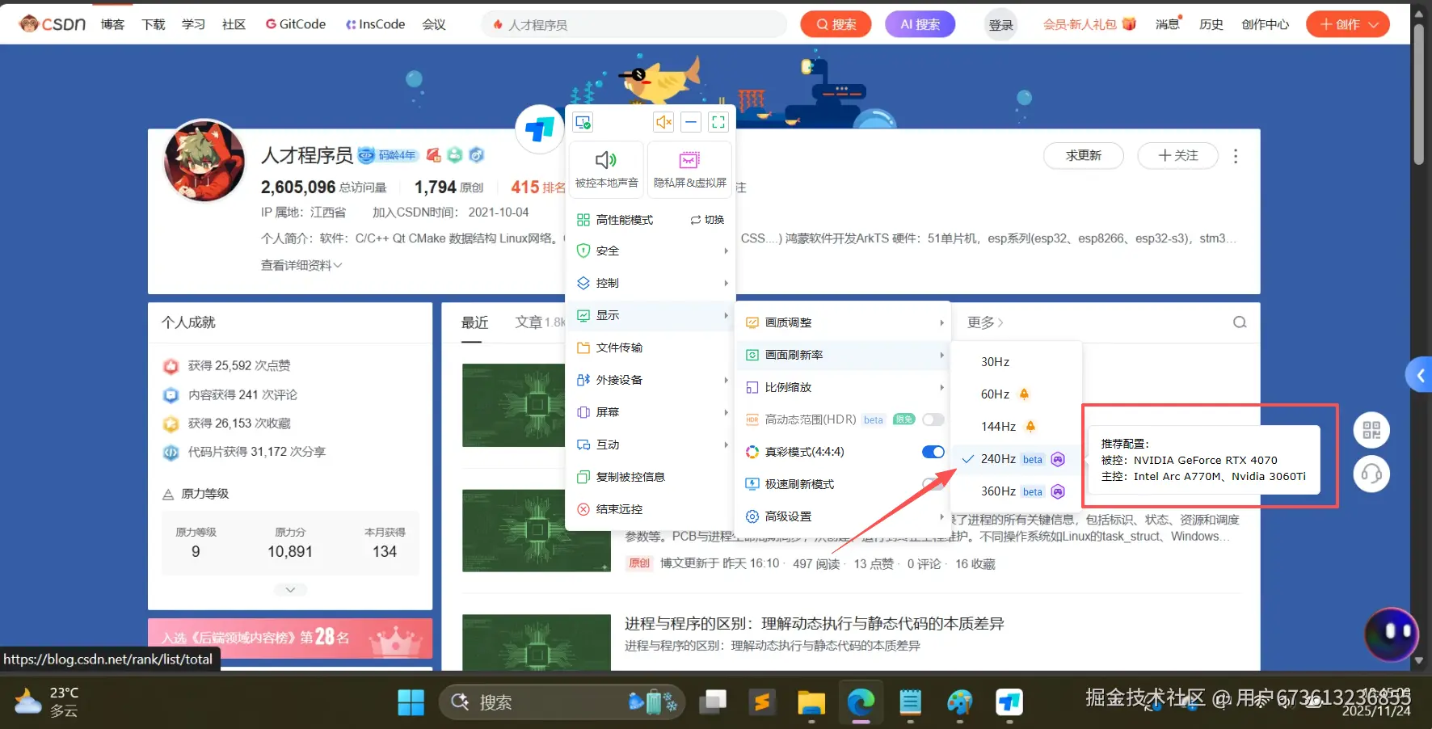Open the 博客 nav item
Viewport: 1432px width, 729px height.
(x=112, y=25)
